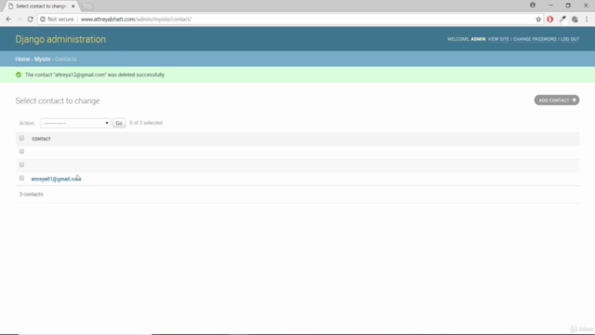Click the green success checkmark icon
This screenshot has width=595, height=335.
[19, 74]
